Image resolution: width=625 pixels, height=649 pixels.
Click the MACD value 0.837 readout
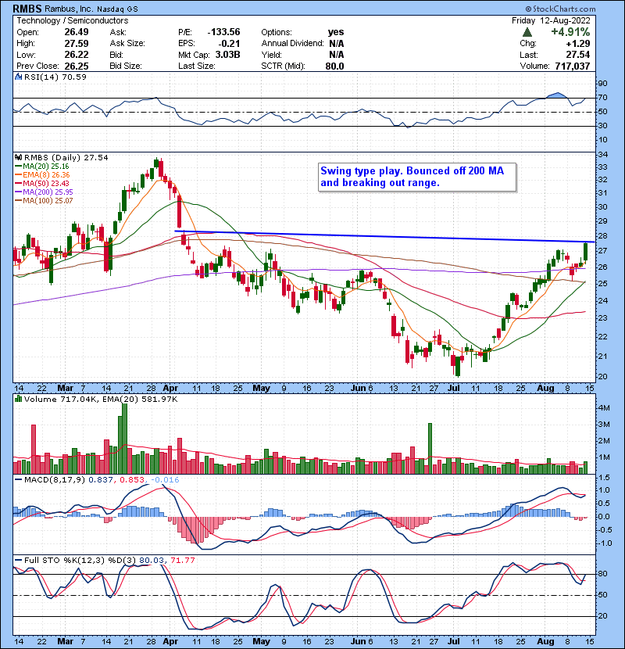tap(101, 480)
